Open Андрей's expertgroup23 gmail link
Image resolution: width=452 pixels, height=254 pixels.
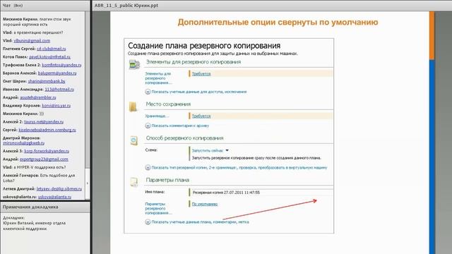pos(44,159)
